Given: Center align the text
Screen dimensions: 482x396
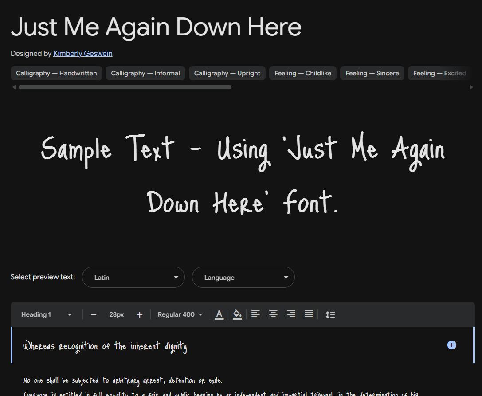Looking at the screenshot, I should coord(273,314).
